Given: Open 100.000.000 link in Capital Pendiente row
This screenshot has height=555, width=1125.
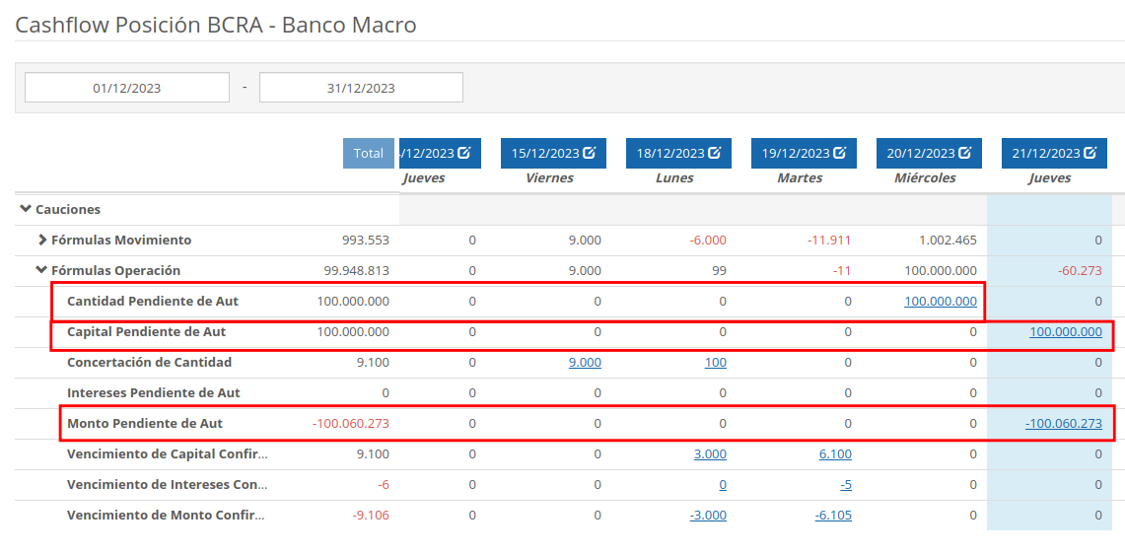Looking at the screenshot, I should click(1066, 332).
